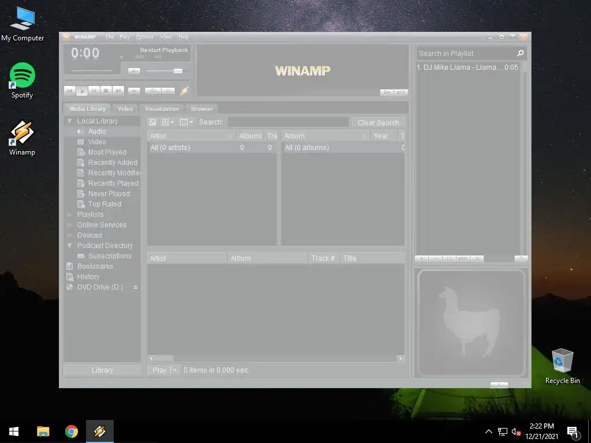Viewport: 591px width, 443px height.
Task: Click the Clear Search button
Action: 378,122
